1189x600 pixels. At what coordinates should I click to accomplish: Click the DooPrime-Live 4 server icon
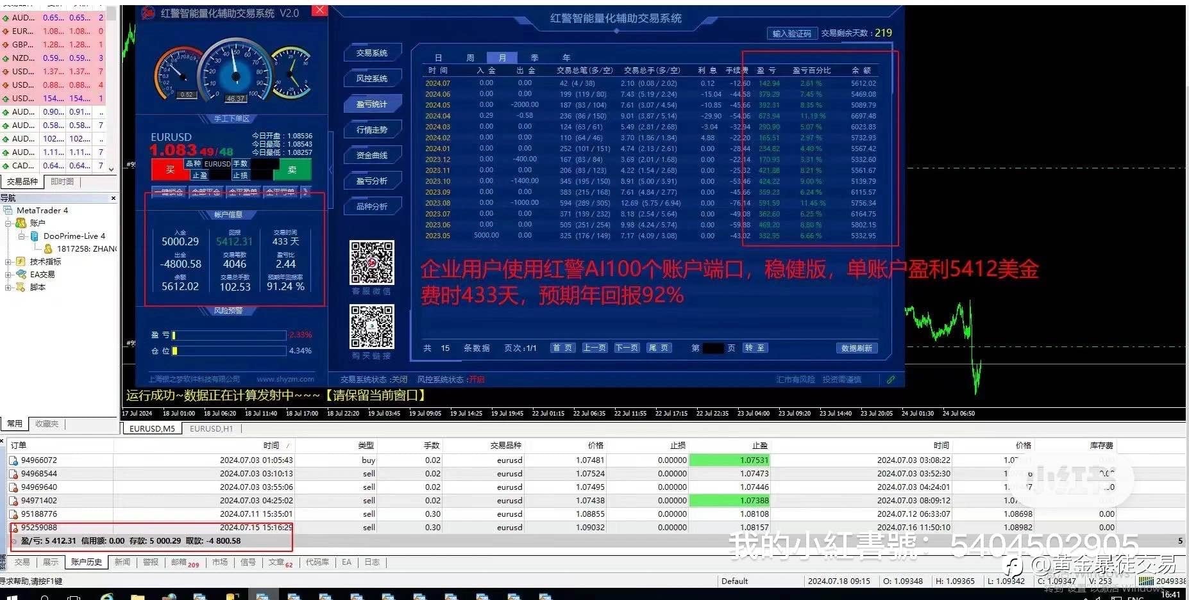pos(35,236)
